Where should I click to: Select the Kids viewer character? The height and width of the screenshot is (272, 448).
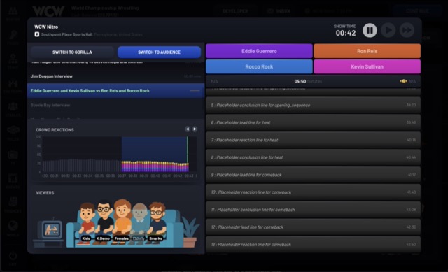[86, 222]
